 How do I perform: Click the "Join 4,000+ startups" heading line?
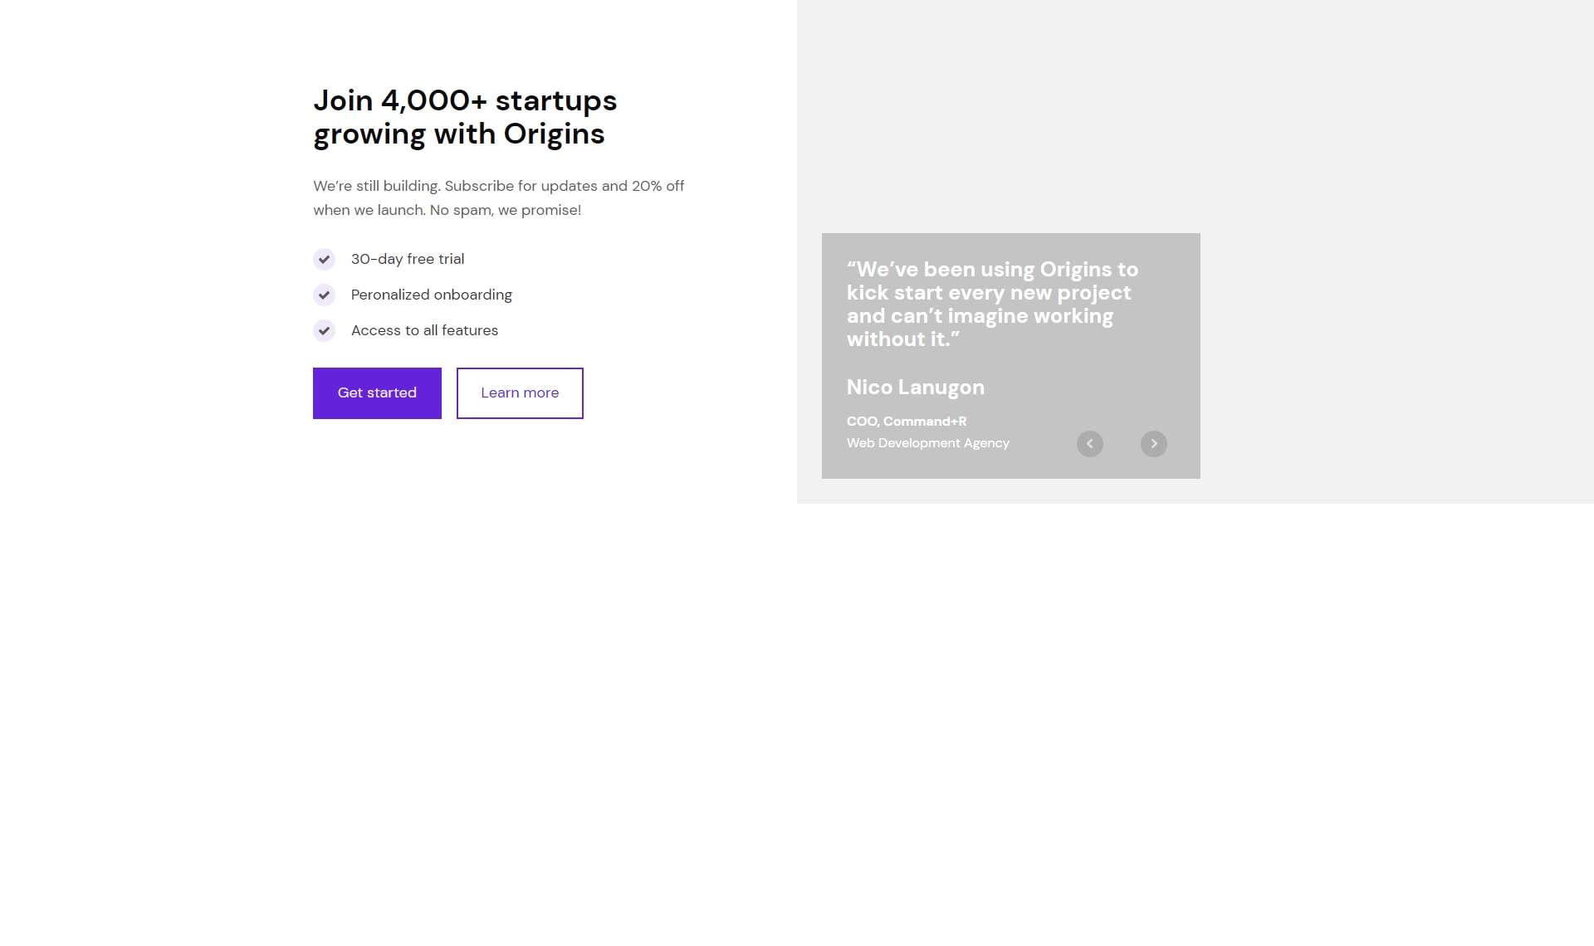465,100
